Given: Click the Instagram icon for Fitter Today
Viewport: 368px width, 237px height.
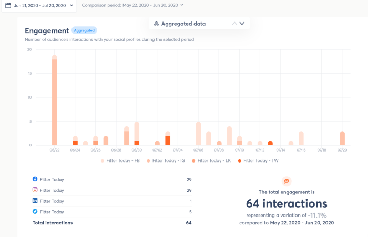Looking at the screenshot, I should [35, 190].
